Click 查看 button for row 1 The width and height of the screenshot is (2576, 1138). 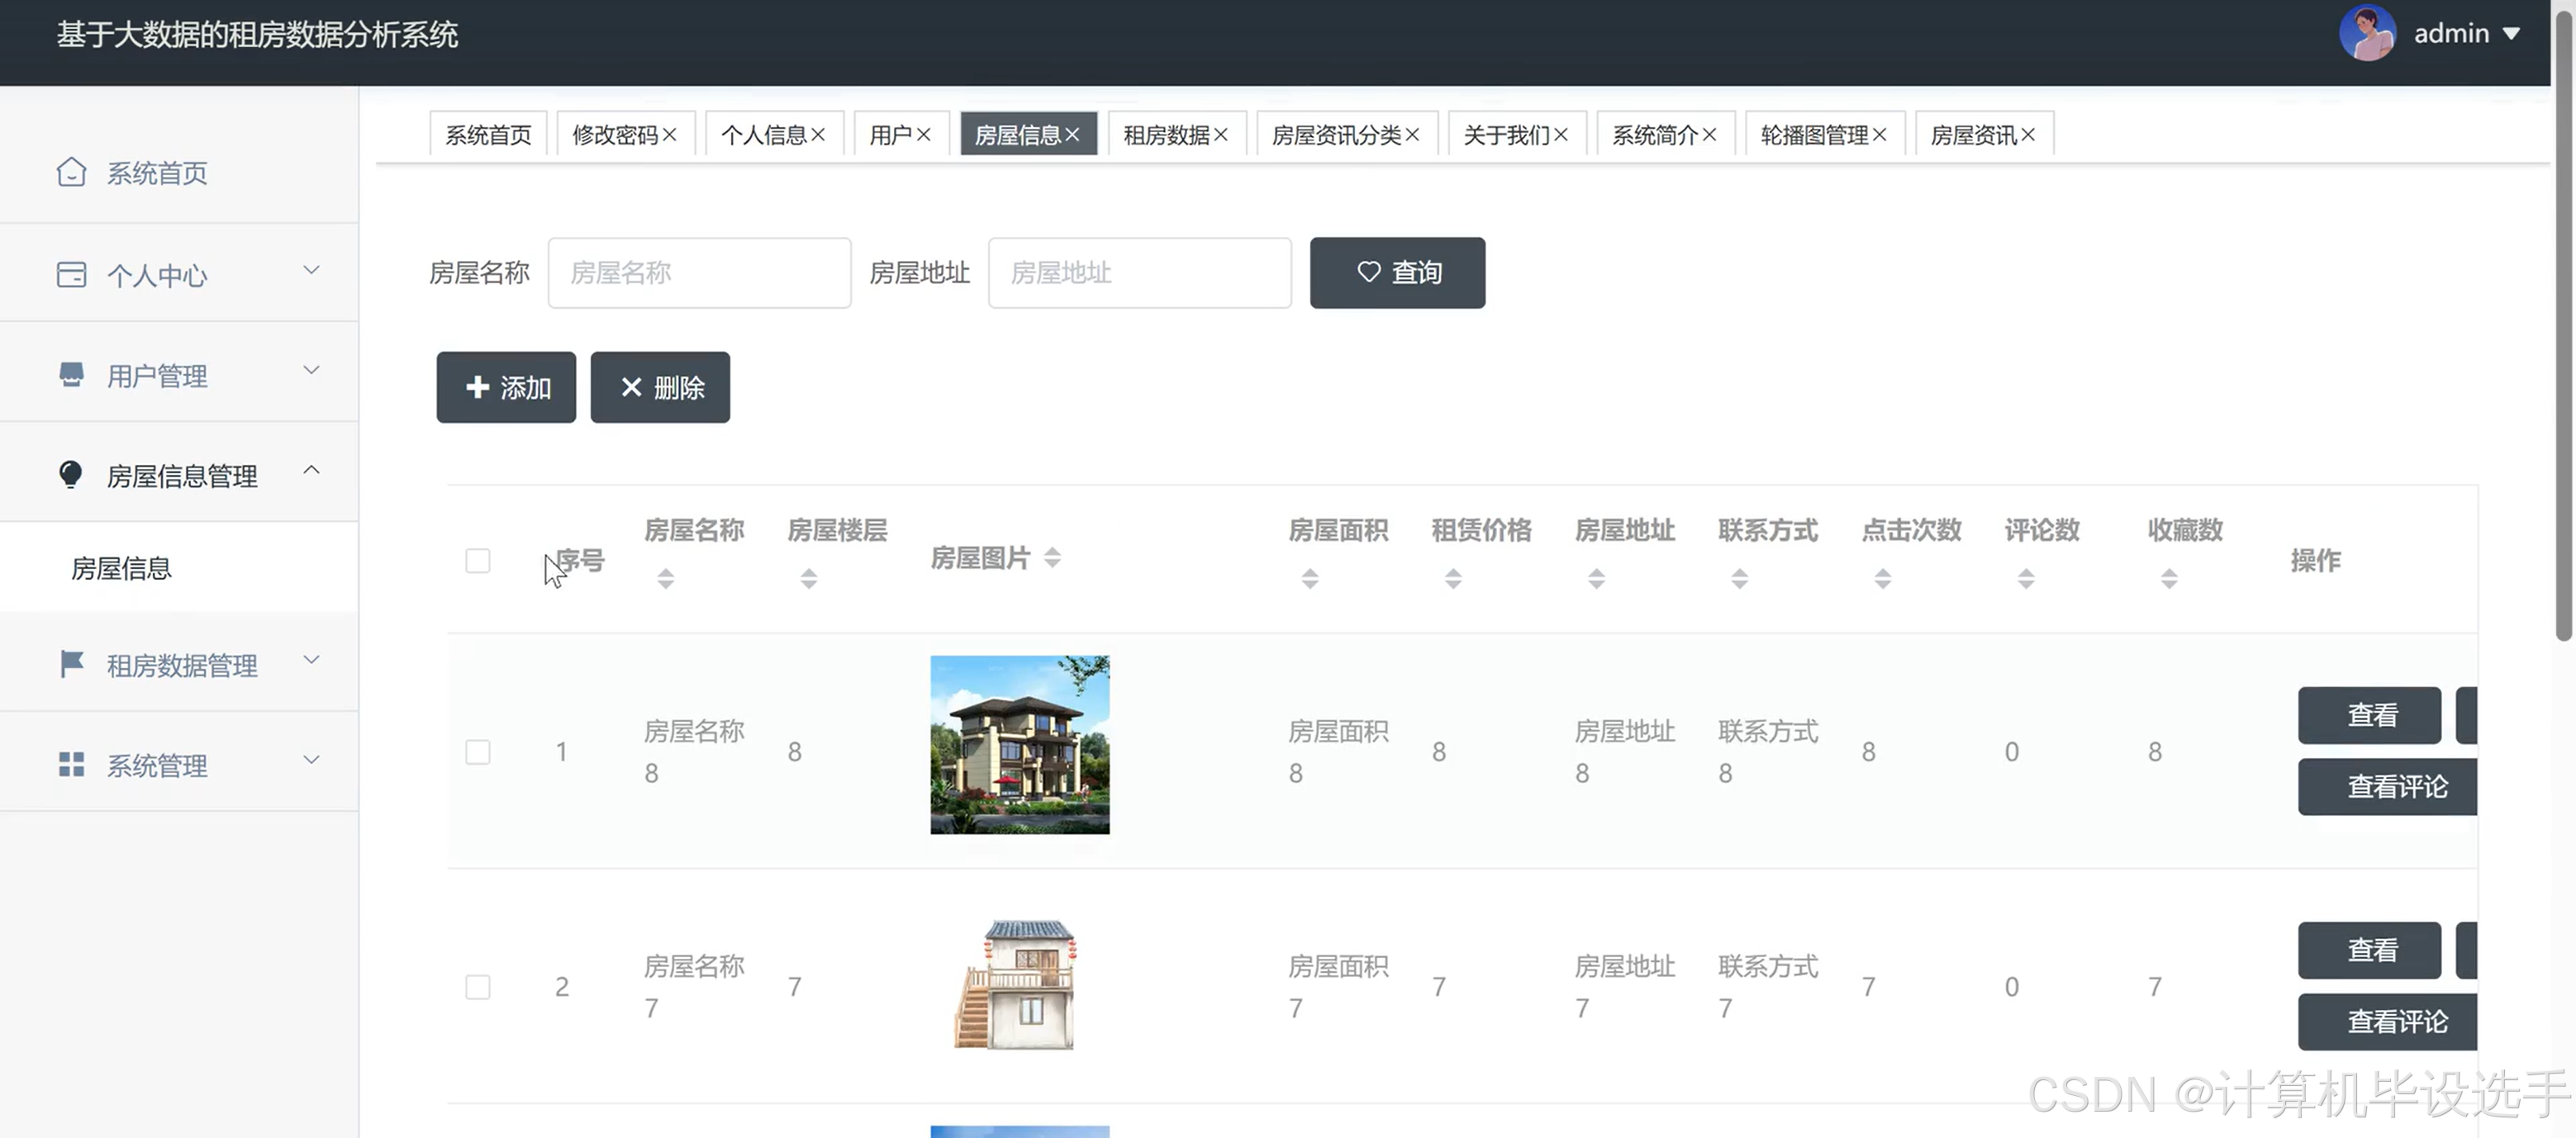coord(2369,715)
